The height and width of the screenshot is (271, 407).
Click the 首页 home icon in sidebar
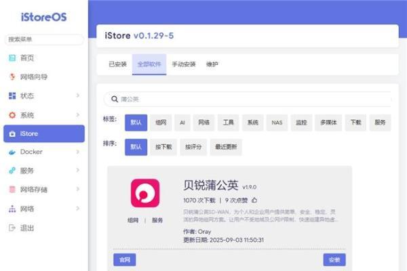tap(12, 58)
